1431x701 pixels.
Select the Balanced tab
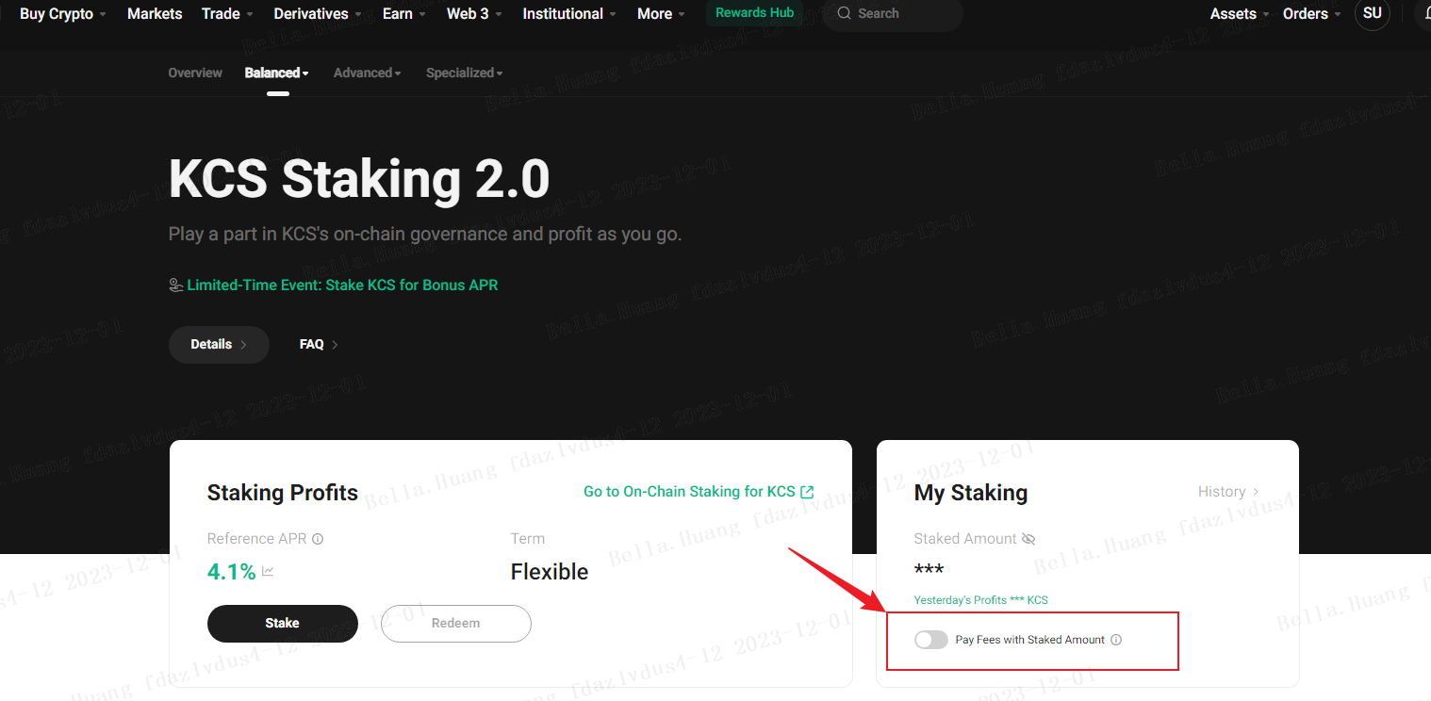[x=276, y=73]
